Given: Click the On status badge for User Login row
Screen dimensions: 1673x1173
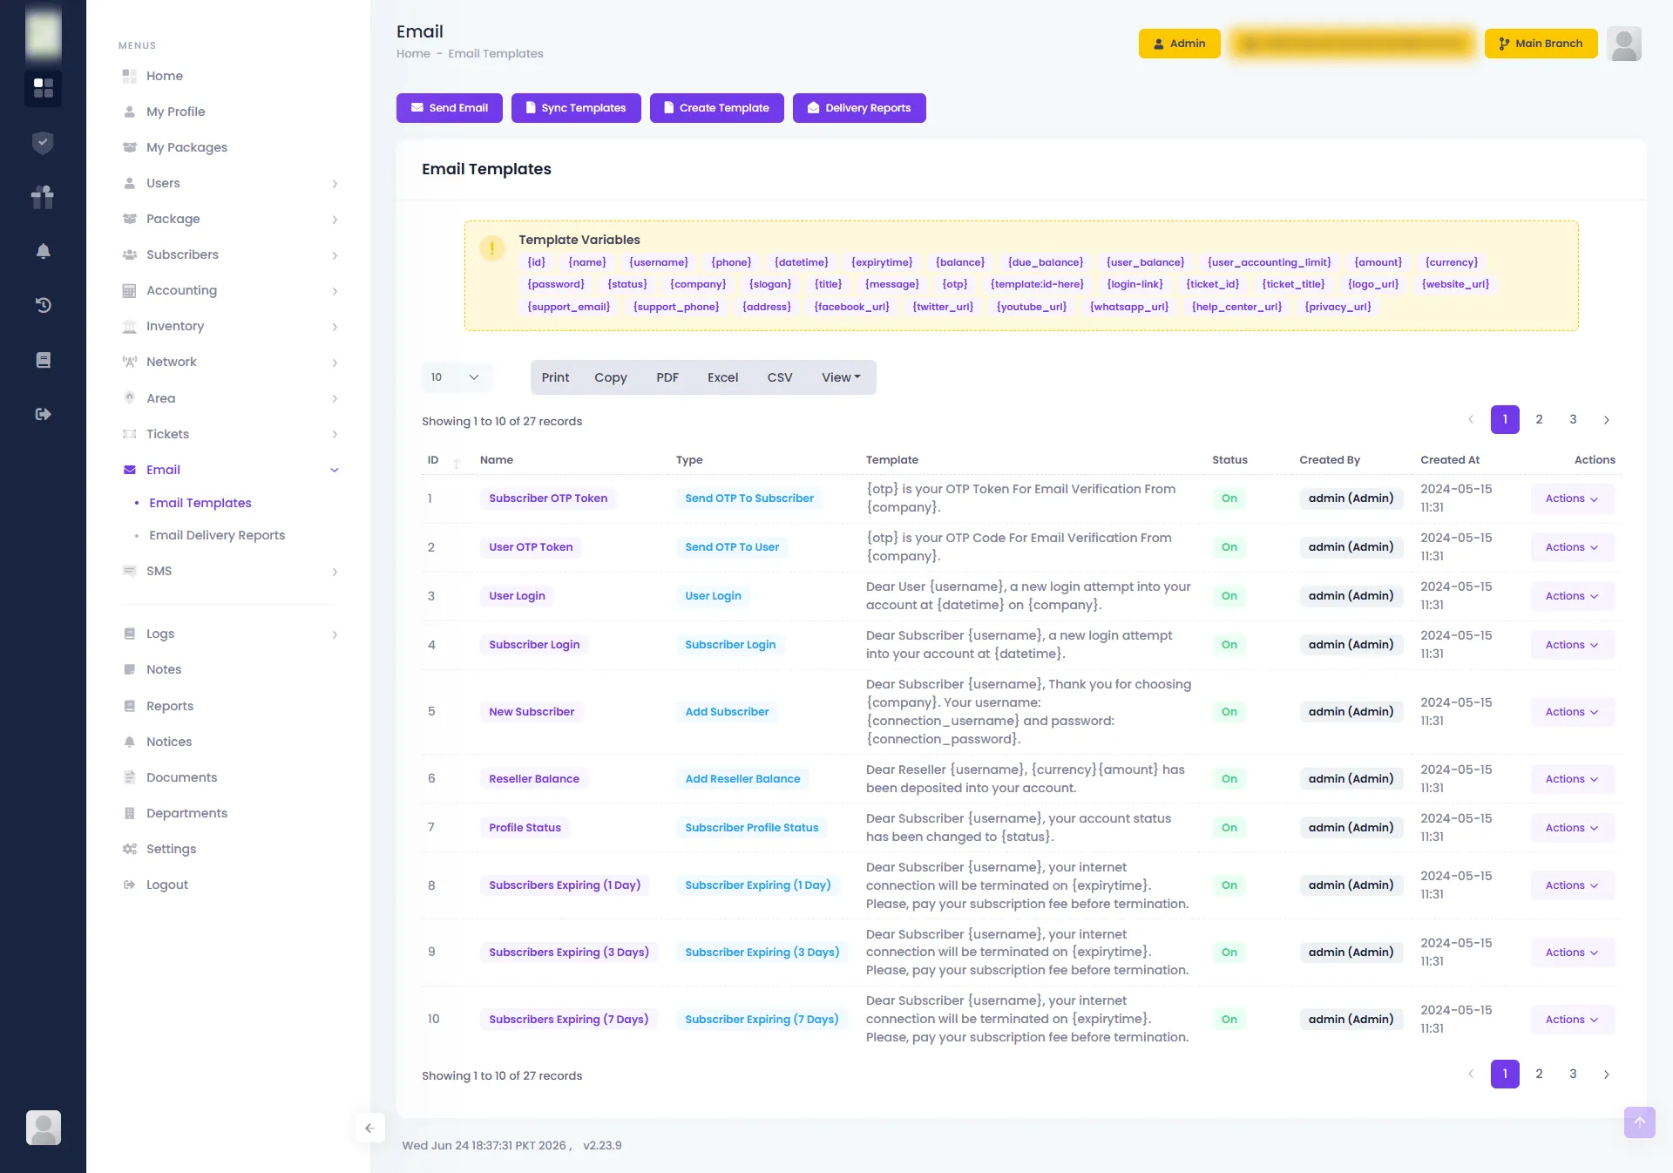Looking at the screenshot, I should click(x=1229, y=596).
